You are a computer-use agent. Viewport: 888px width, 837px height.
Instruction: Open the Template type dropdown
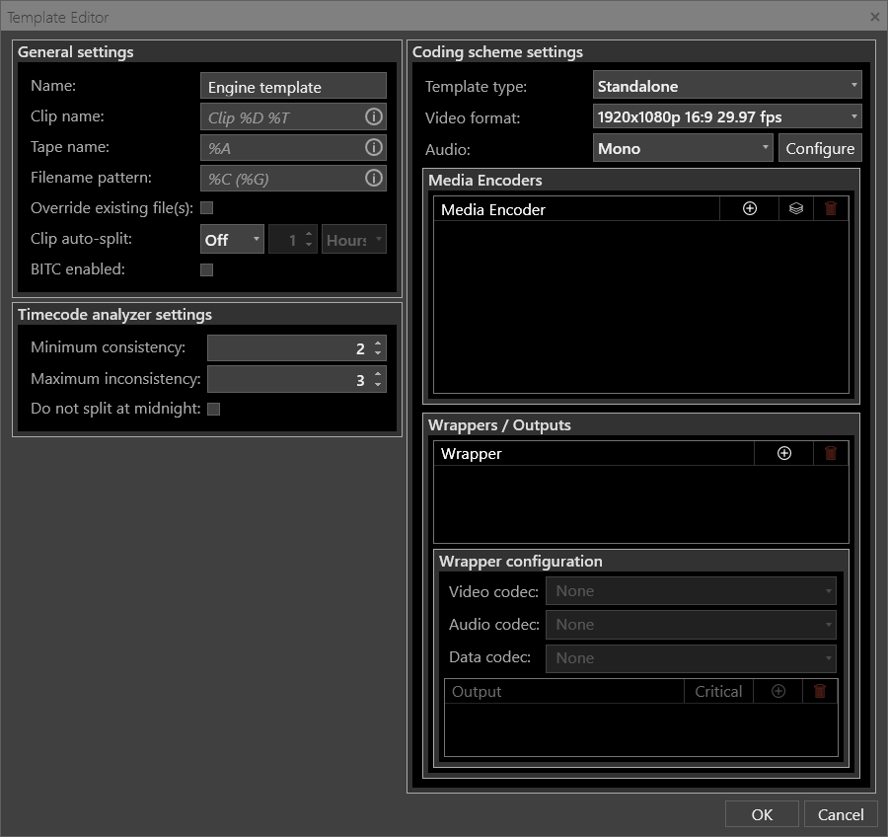[727, 85]
